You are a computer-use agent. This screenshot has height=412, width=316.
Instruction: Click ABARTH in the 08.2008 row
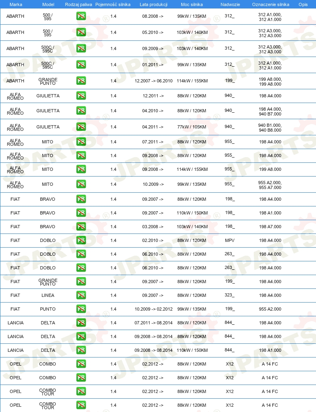point(15,16)
